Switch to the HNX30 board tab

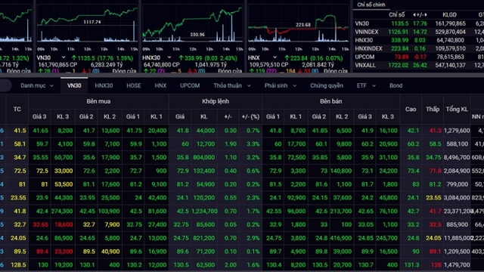104,85
